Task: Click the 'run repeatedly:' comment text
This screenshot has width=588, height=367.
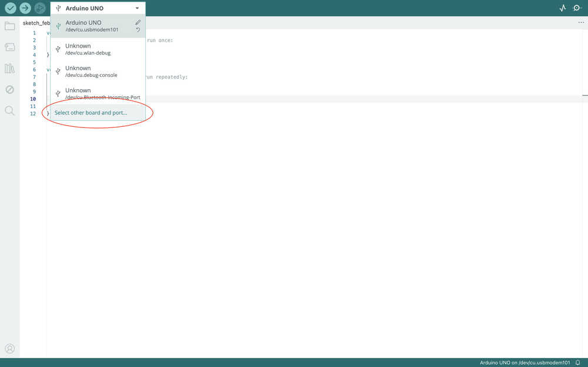Action: [x=167, y=77]
